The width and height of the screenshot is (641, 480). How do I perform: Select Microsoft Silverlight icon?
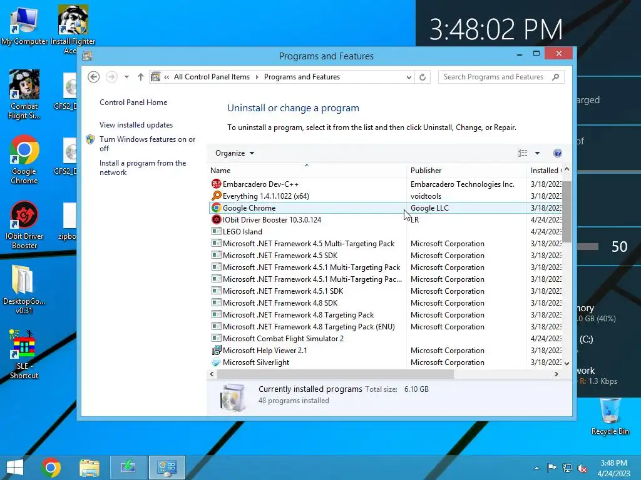tap(216, 362)
